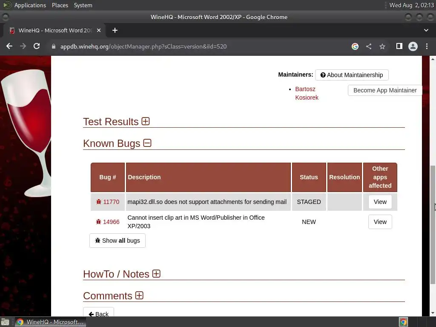The height and width of the screenshot is (327, 436).
Task: Click the WineHQ tab favicon
Action: 12,30
